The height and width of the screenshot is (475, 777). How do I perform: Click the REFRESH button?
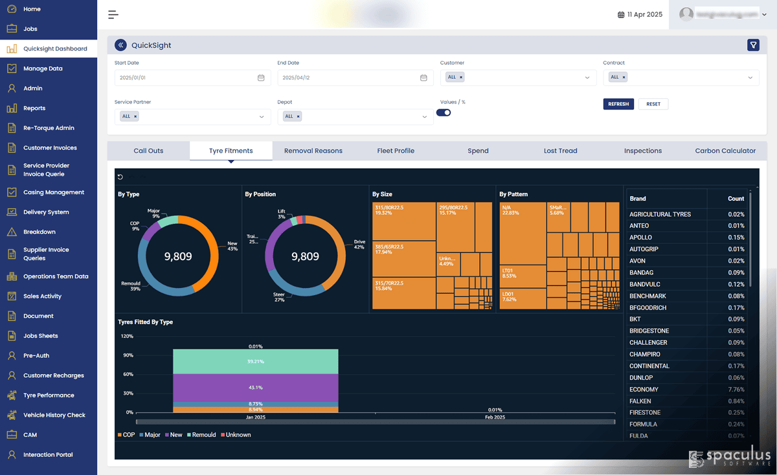[x=618, y=104]
